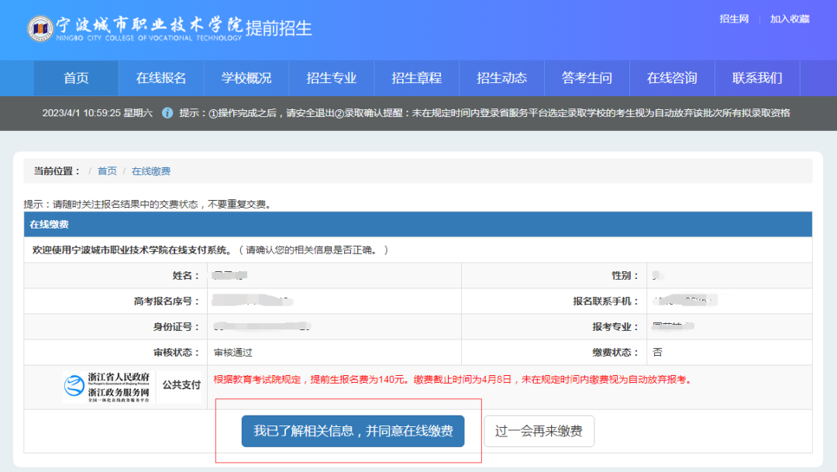
Task: Agree to pay online with the blue button
Action: point(353,431)
